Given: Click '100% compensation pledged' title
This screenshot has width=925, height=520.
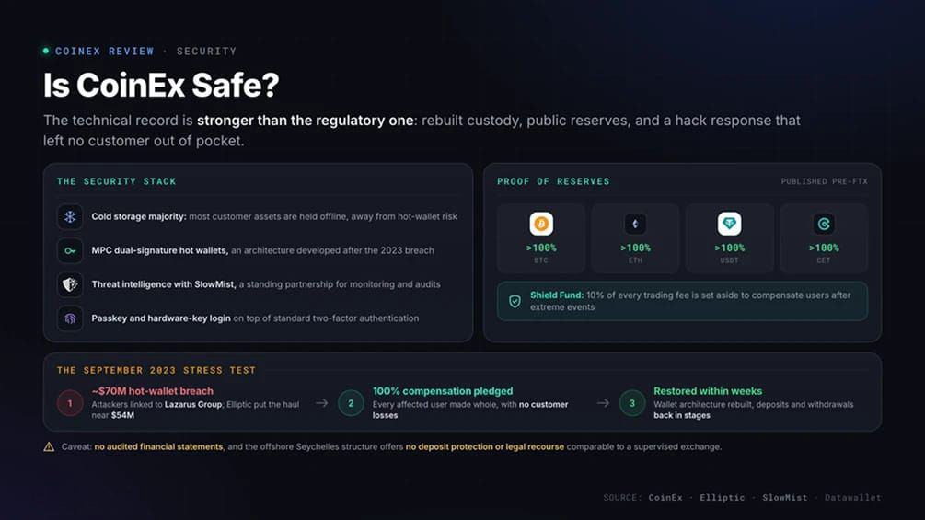Looking at the screenshot, I should click(443, 391).
